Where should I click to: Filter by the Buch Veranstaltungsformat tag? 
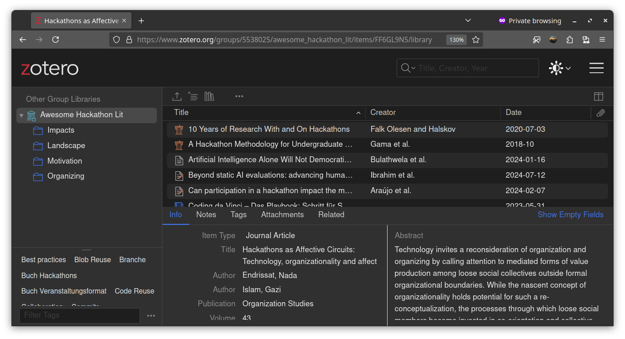point(64,291)
